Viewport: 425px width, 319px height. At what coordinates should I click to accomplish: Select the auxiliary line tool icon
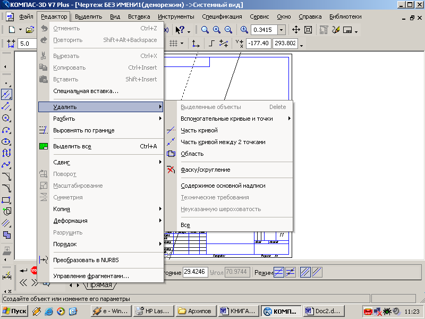pyautogui.click(x=6, y=95)
